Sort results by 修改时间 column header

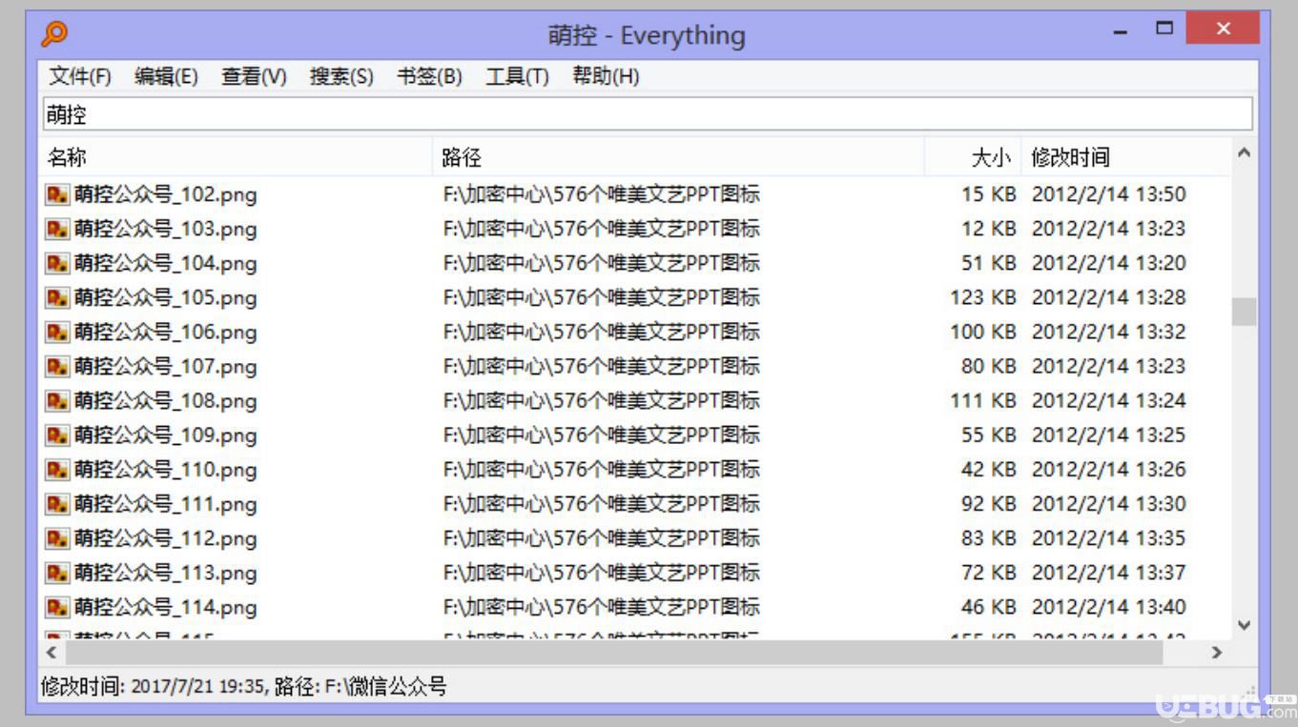click(x=1126, y=157)
